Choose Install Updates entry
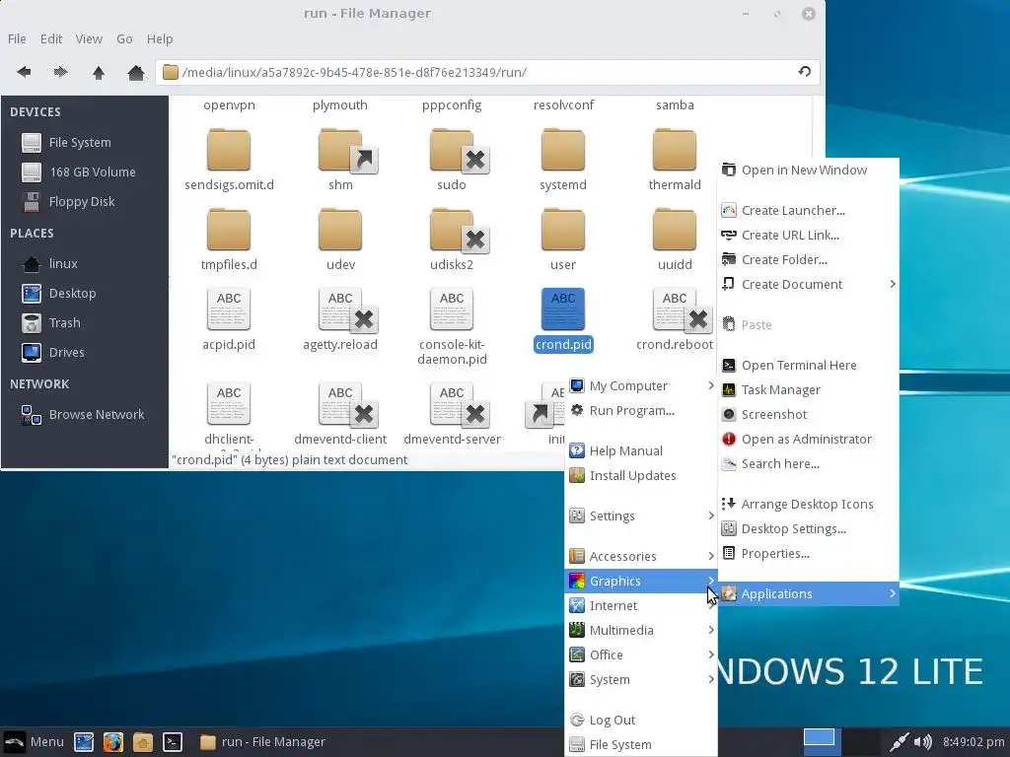Screen dimensions: 1010x757 coord(641,475)
